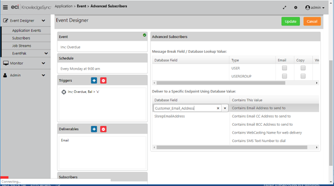Remove a trigger with the red minus icon
Image resolution: width=334 pixels, height=186 pixels.
tap(104, 81)
